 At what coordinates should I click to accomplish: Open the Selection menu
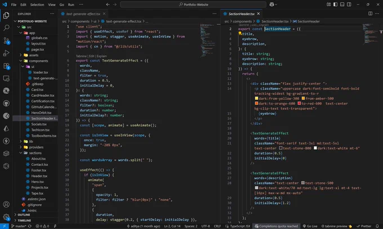37,5
